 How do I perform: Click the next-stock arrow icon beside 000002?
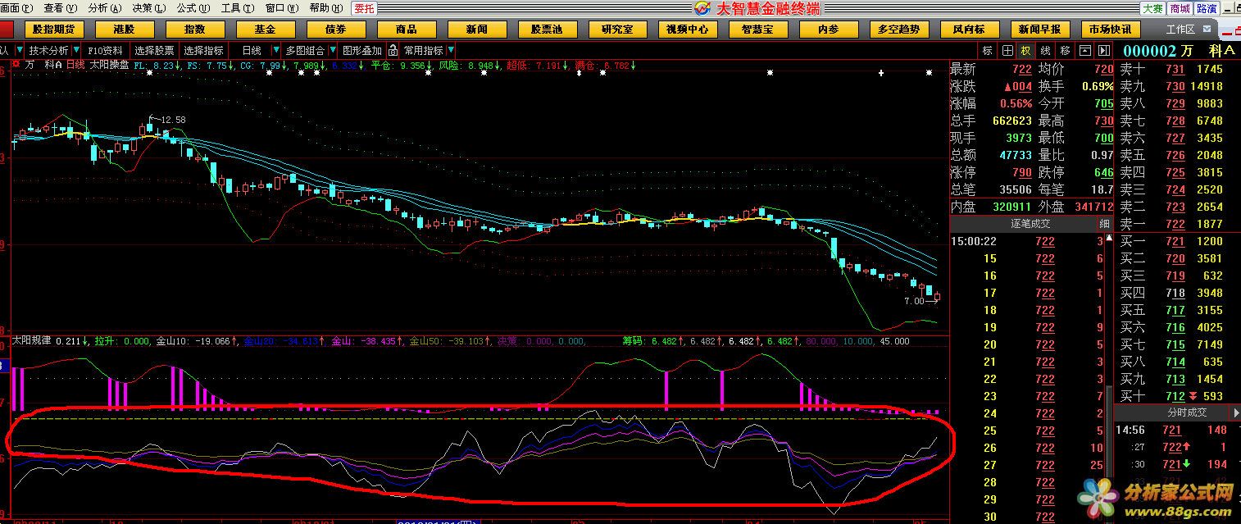[1105, 50]
